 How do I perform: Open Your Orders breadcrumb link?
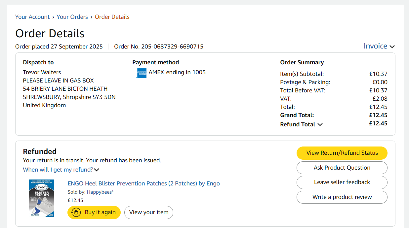coord(72,17)
